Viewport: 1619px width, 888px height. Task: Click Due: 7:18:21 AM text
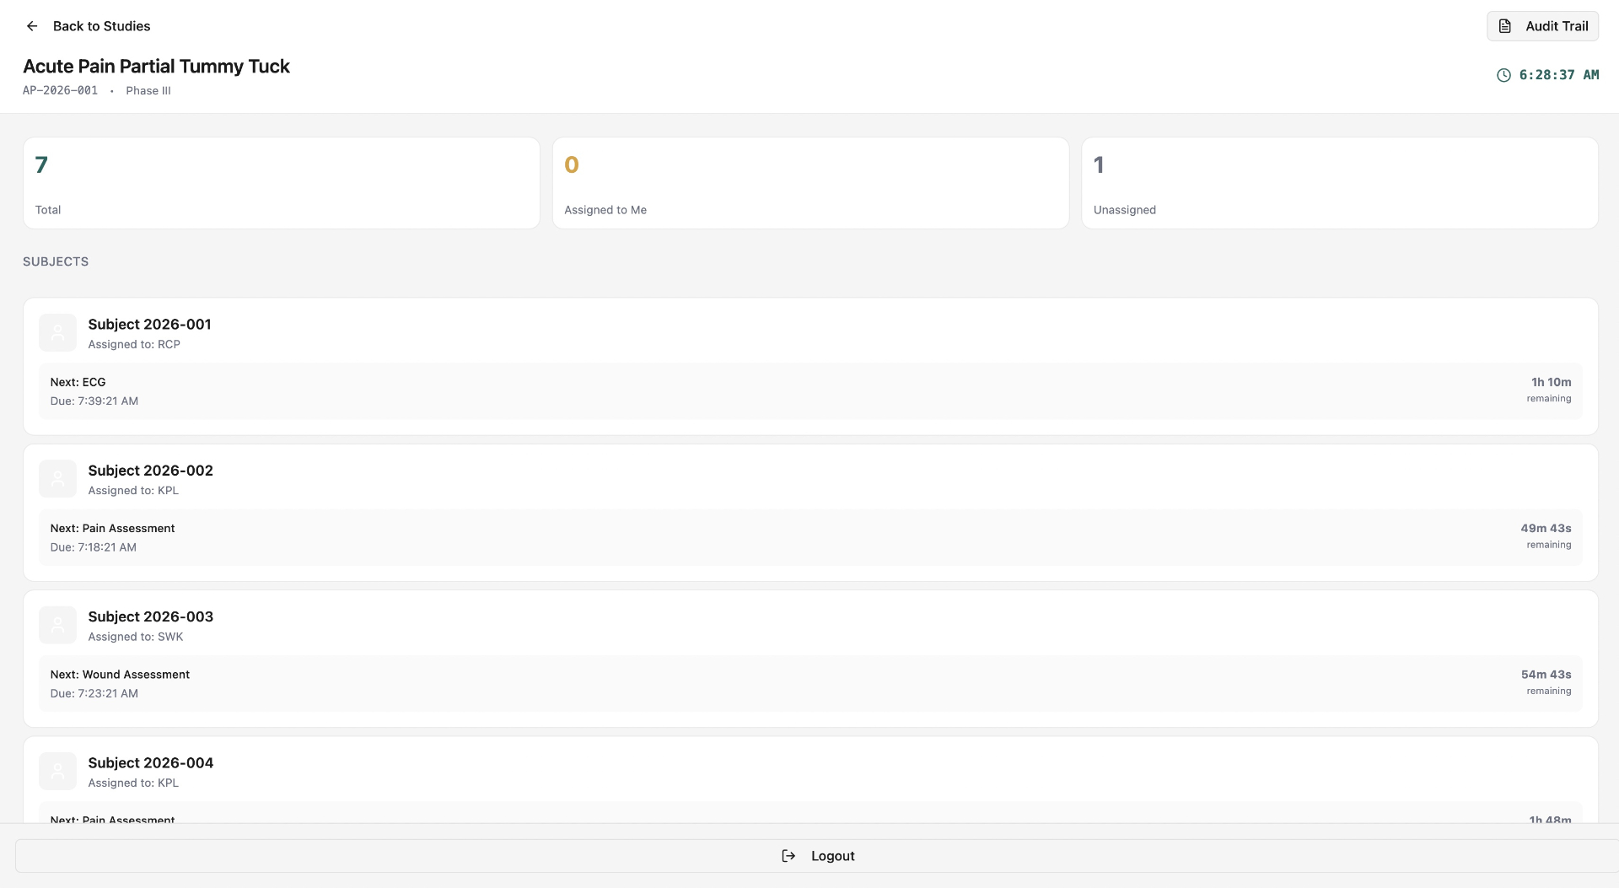(x=93, y=547)
